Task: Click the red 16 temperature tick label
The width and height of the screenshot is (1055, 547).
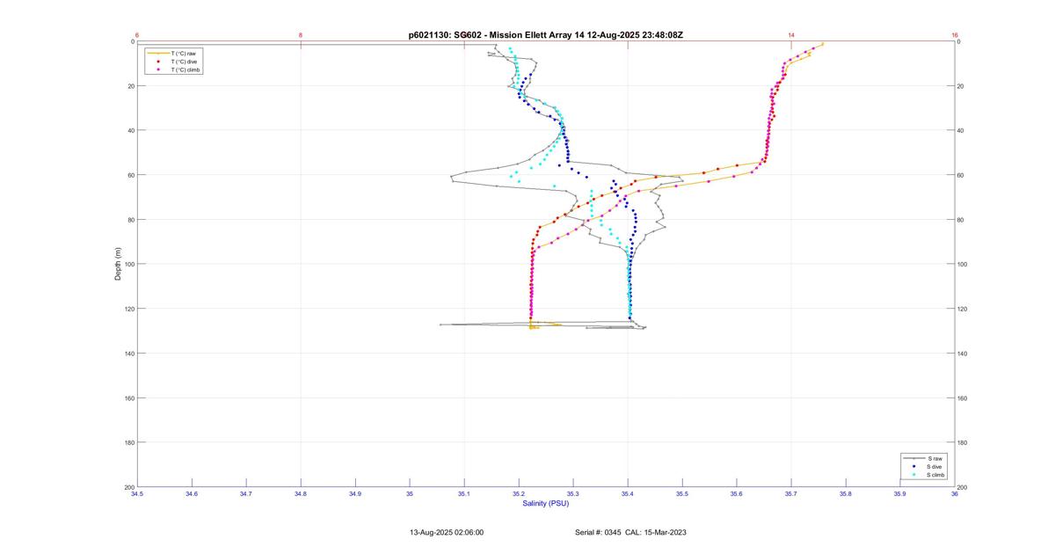Action: (955, 35)
